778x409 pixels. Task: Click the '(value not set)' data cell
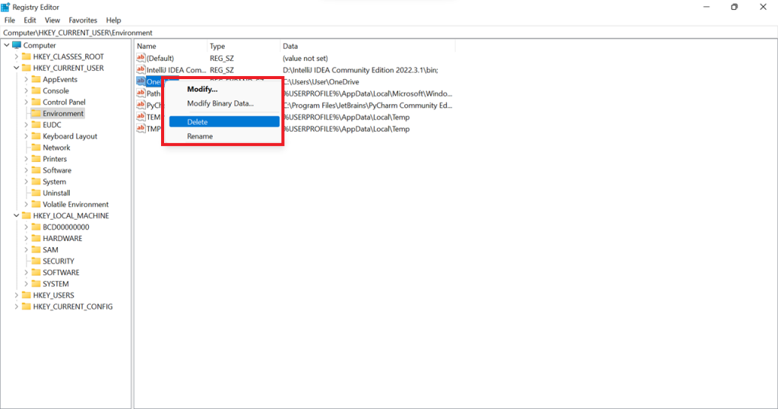(x=305, y=58)
